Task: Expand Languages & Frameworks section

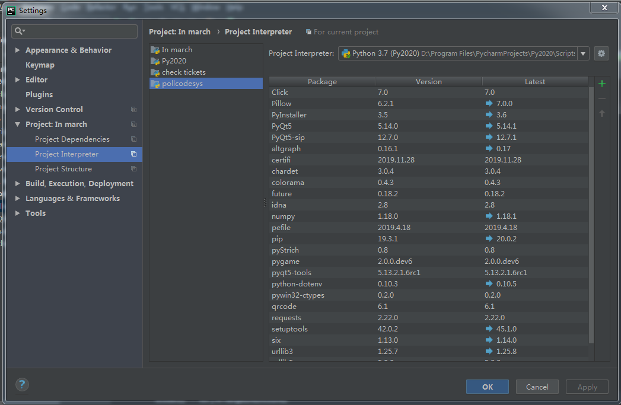Action: pos(17,198)
